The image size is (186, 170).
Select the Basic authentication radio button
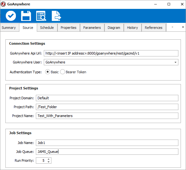pyautogui.click(x=47, y=72)
